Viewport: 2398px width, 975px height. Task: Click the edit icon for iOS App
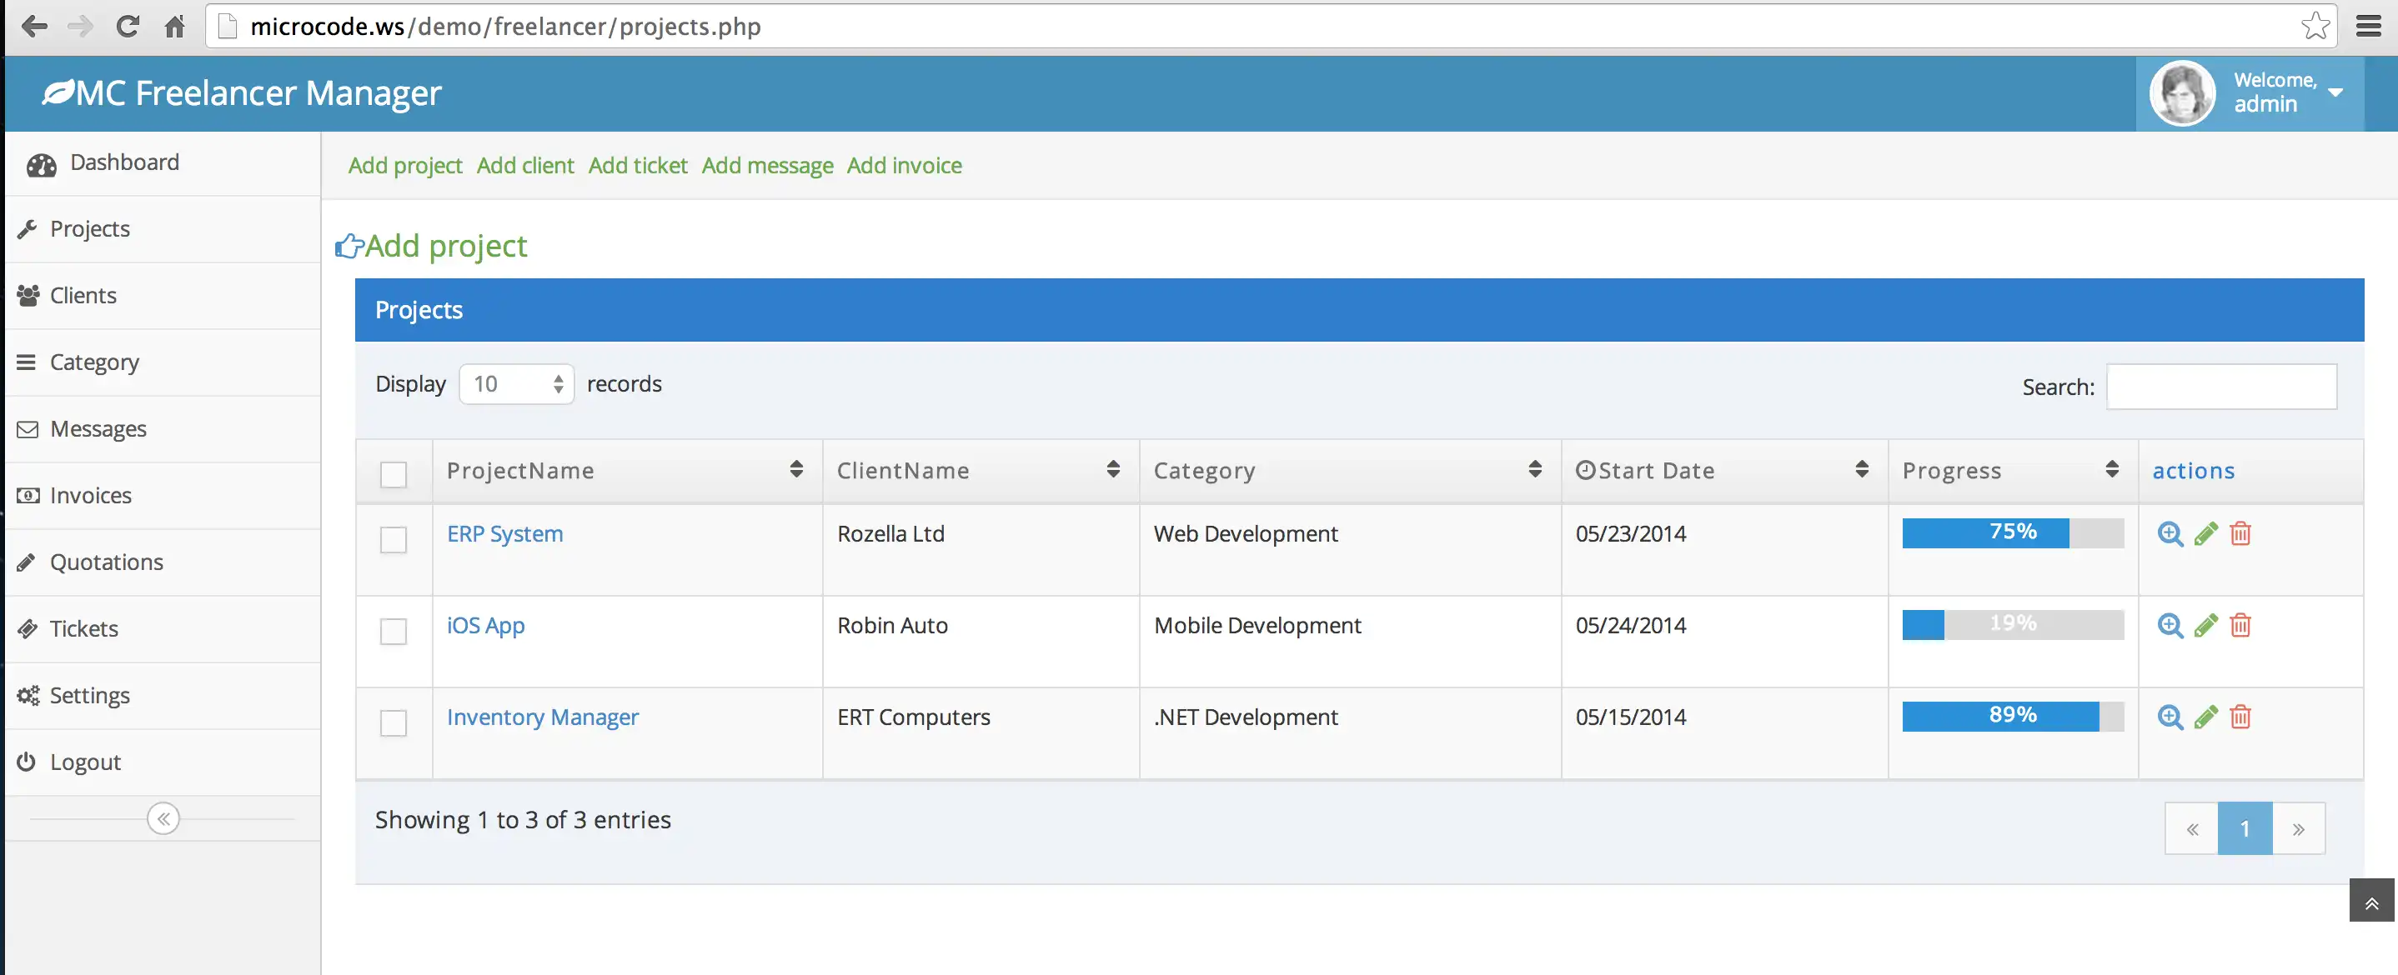pos(2205,625)
